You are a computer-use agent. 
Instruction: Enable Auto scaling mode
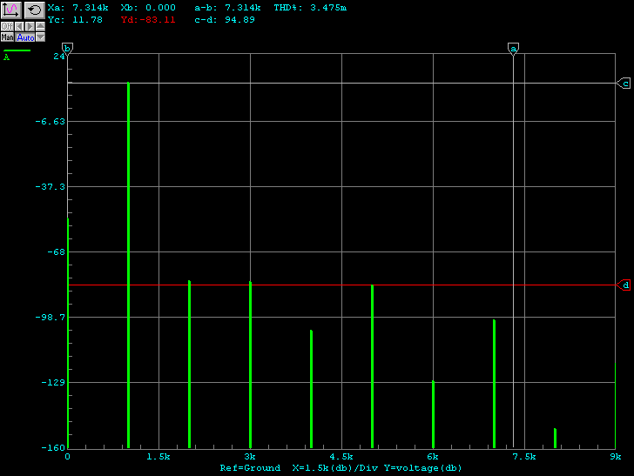(25, 37)
